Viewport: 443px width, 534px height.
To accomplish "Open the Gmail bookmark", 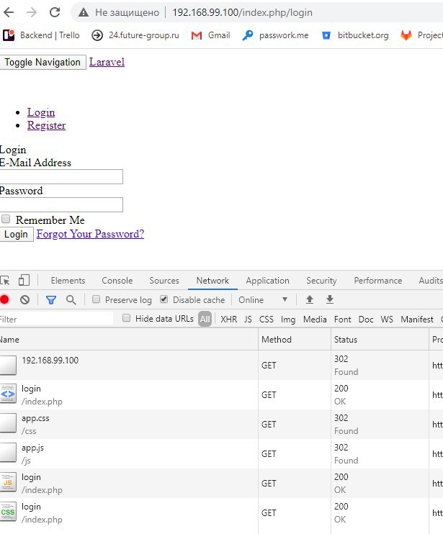I will (210, 35).
